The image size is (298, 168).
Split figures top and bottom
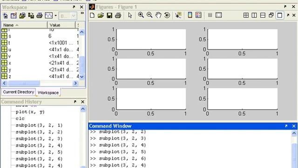[x=263, y=15]
